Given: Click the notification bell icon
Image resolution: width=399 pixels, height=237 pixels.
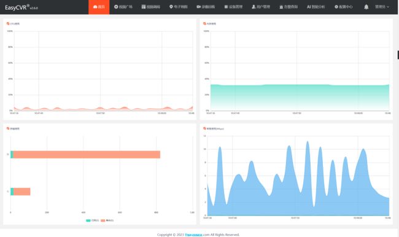Looking at the screenshot, I should pyautogui.click(x=366, y=7).
